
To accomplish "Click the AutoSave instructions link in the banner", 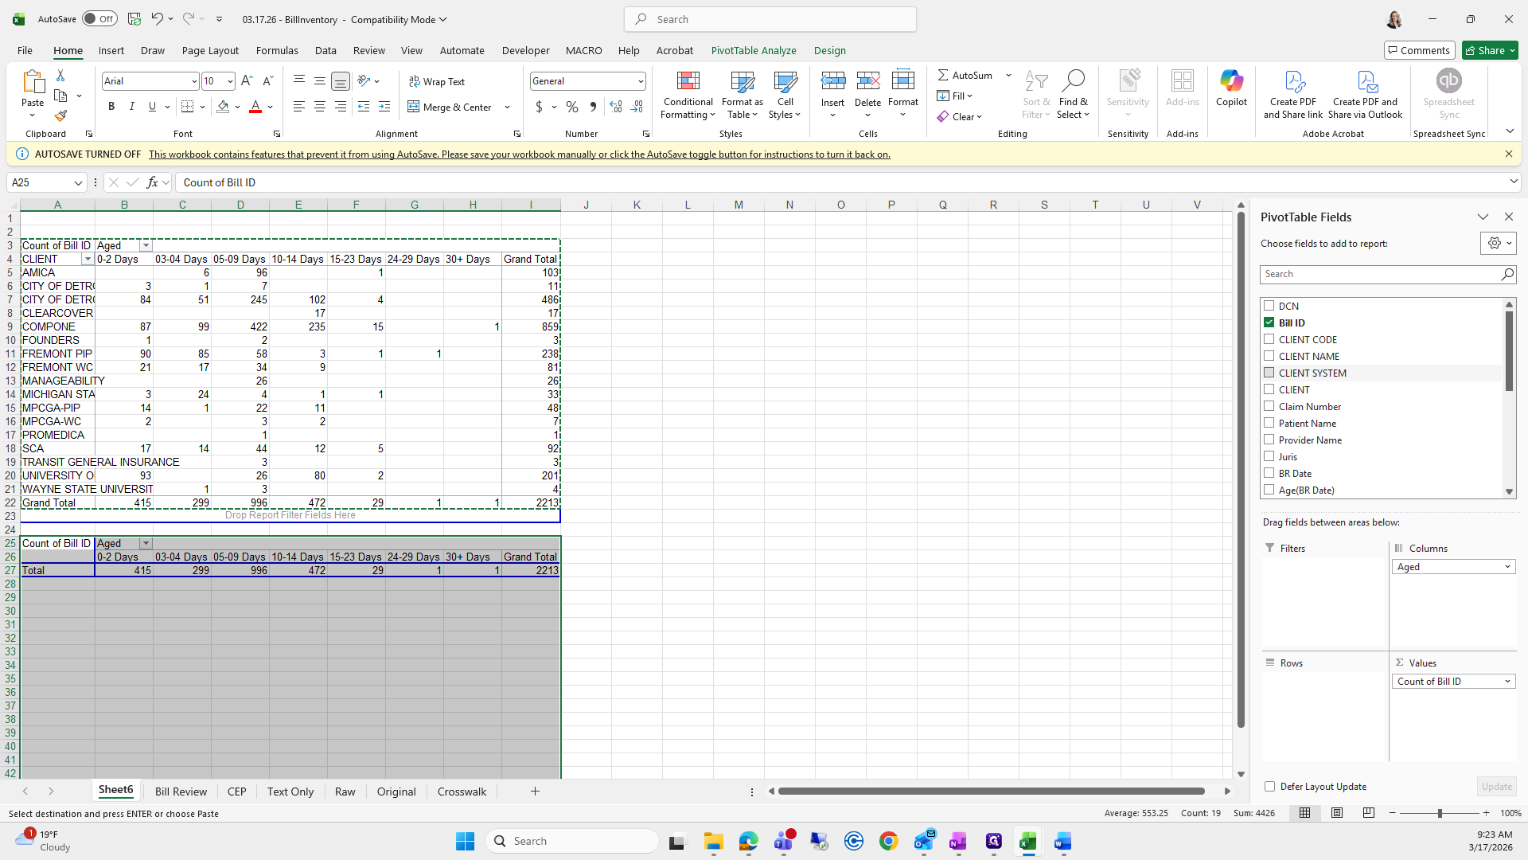I will tap(519, 154).
